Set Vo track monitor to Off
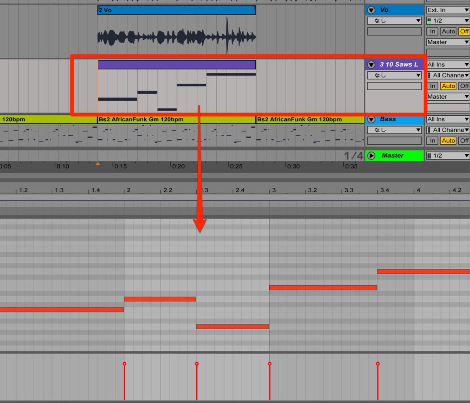This screenshot has width=470, height=403. coord(464,31)
